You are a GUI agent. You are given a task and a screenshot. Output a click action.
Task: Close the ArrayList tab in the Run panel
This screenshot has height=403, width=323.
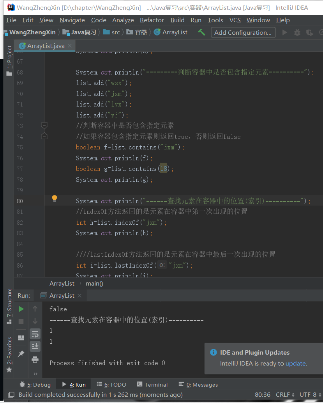coord(79,296)
